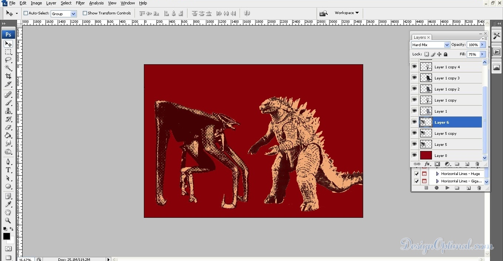This screenshot has width=503, height=261.
Task: Play the selected action
Action: coord(447,188)
